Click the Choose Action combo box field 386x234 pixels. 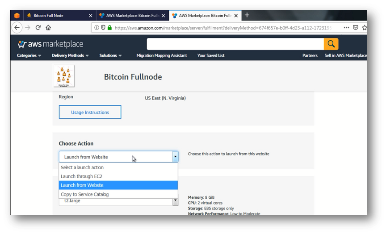pyautogui.click(x=118, y=157)
